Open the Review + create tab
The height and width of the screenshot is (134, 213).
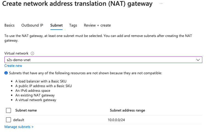point(97,25)
